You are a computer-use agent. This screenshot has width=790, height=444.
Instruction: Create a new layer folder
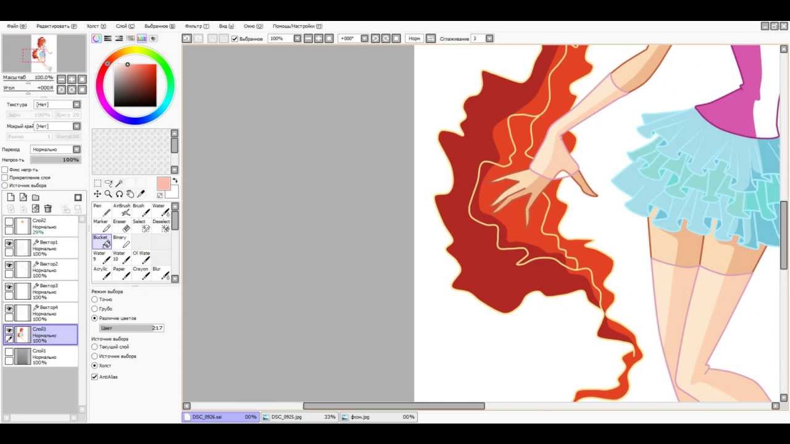tap(35, 197)
